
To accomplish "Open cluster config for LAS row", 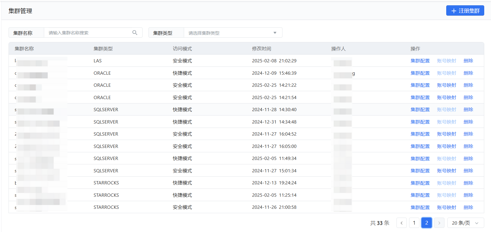I will click(x=420, y=61).
